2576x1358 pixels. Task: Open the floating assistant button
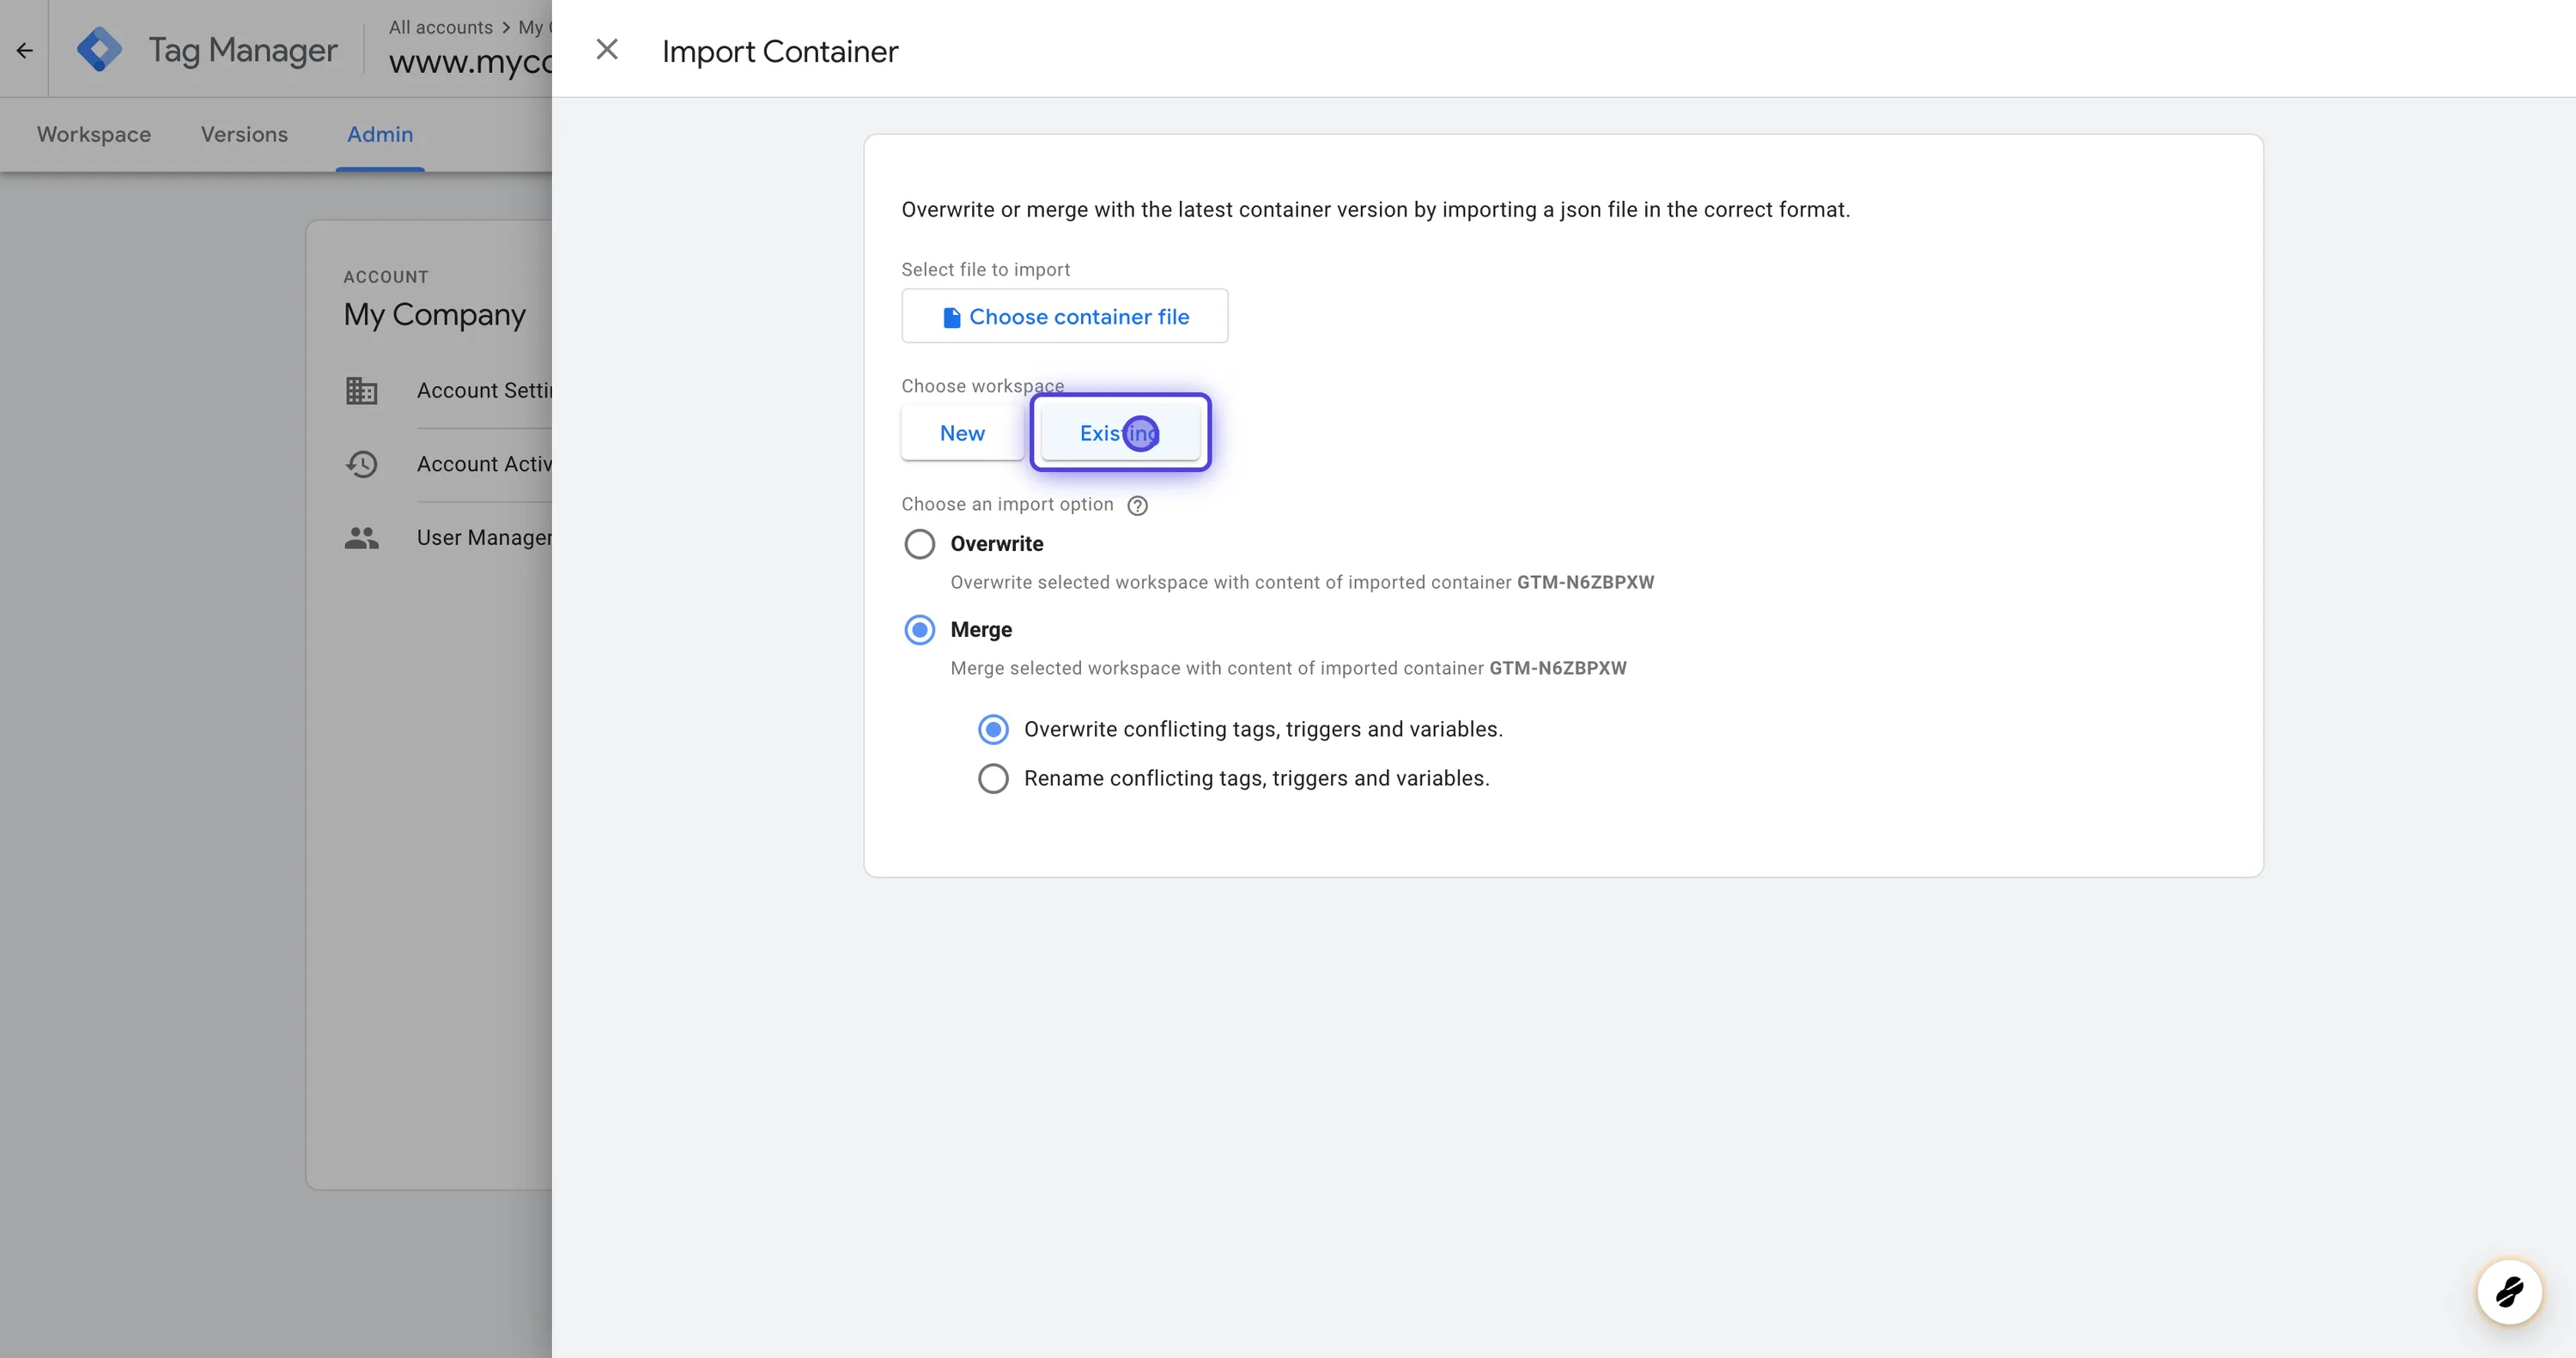2508,1291
